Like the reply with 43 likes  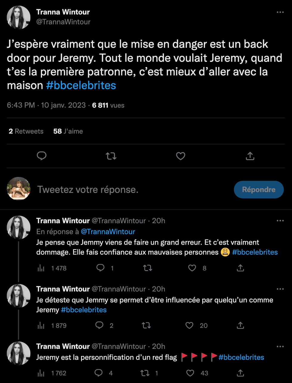point(190,373)
